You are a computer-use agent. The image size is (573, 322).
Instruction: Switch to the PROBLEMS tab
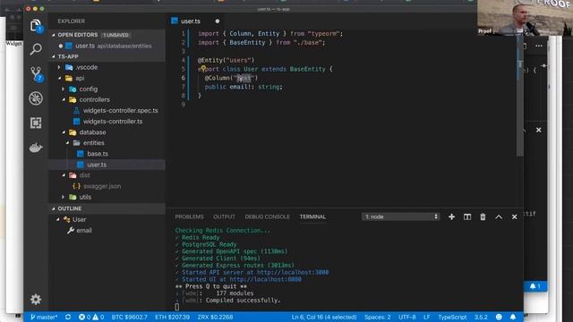point(189,216)
